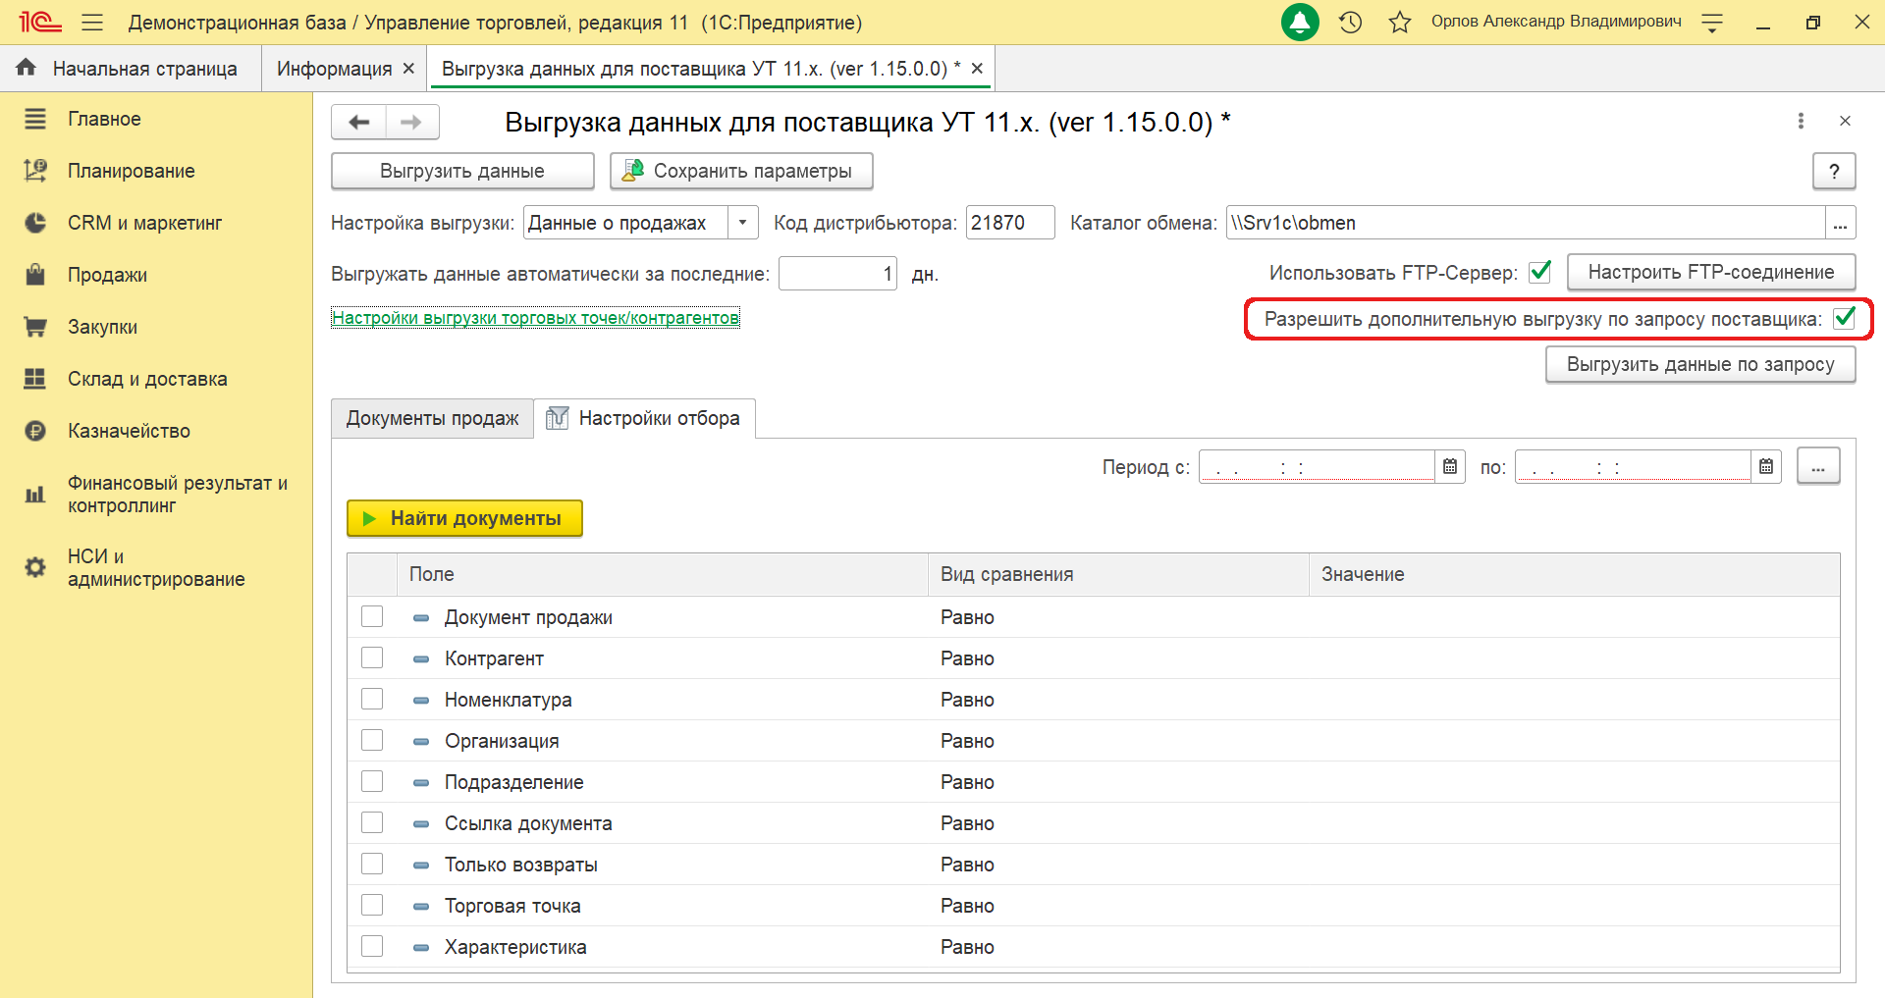Click the Поле column header
1885x998 pixels.
point(663,574)
